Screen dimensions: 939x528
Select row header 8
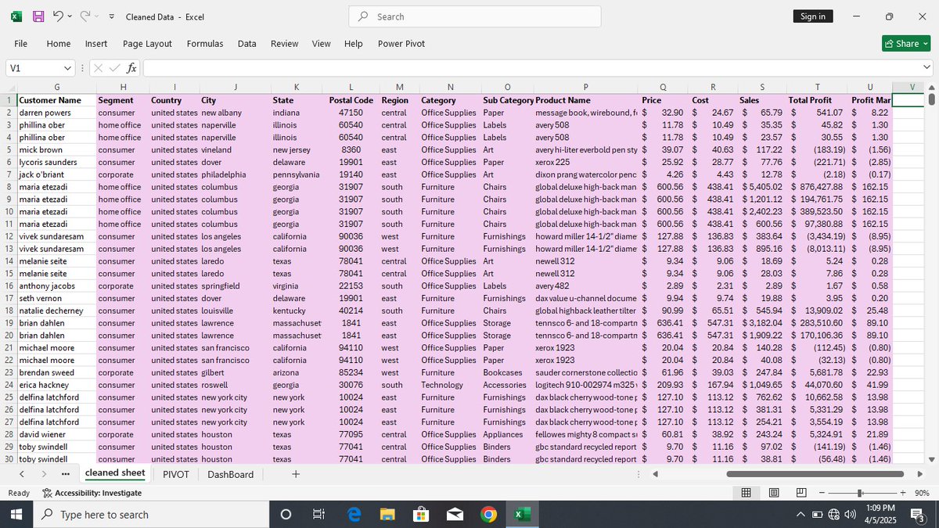[8, 187]
